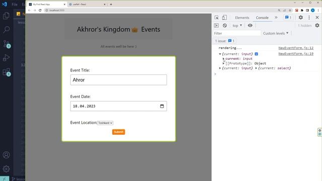Open NewEventForm.js:12 source link
Screen dimensions: 322x181
pos(296,48)
